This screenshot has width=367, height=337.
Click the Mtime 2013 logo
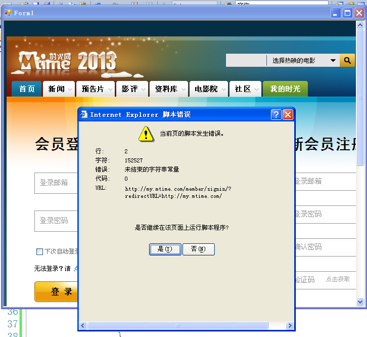pyautogui.click(x=67, y=61)
